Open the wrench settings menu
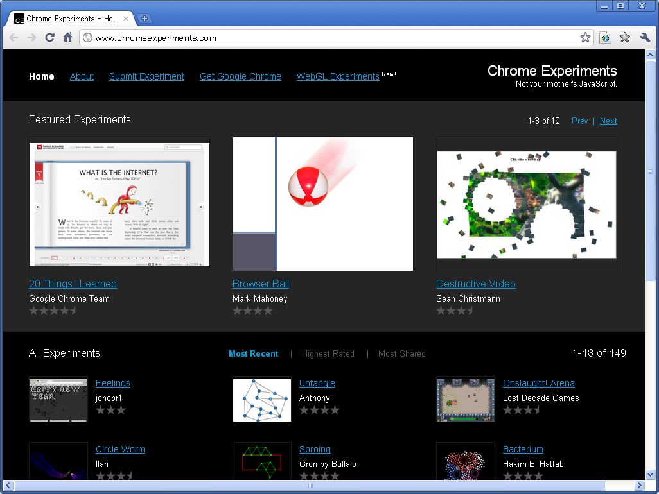 point(645,38)
